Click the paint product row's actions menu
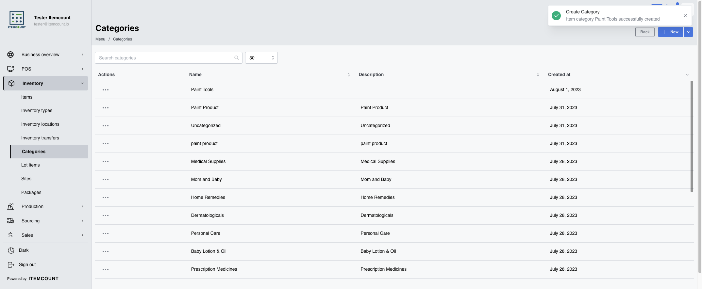Viewport: 702px width, 289px height. (x=106, y=144)
